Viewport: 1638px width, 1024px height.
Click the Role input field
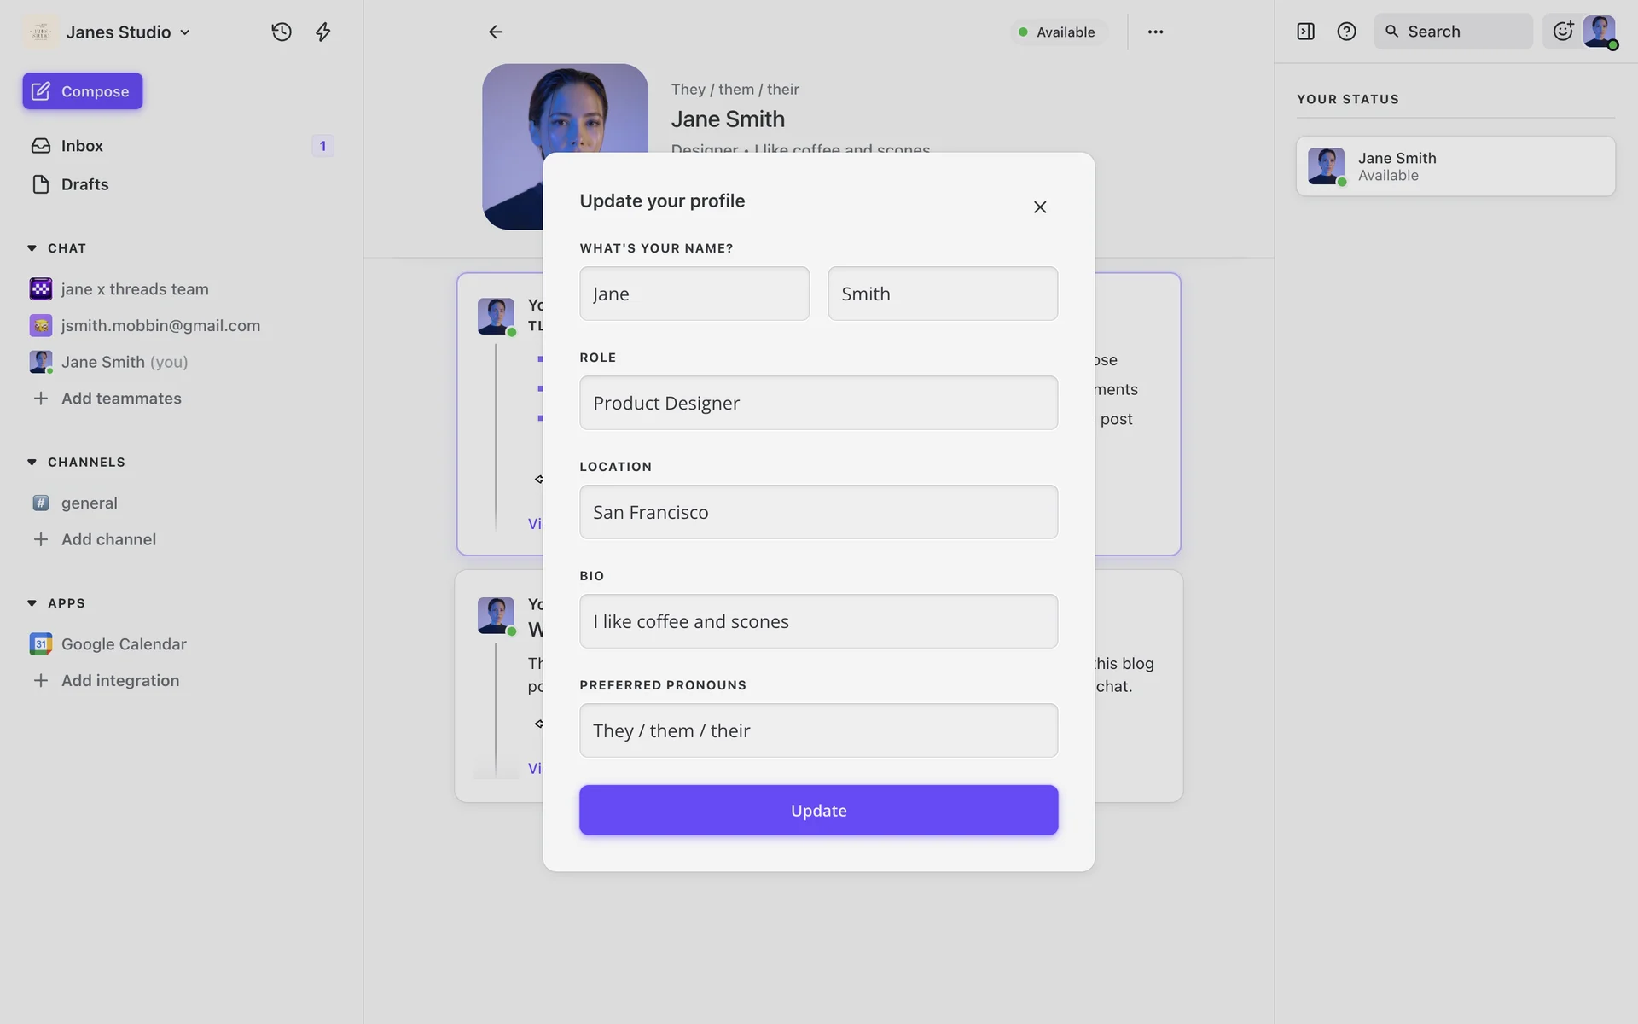[818, 403]
